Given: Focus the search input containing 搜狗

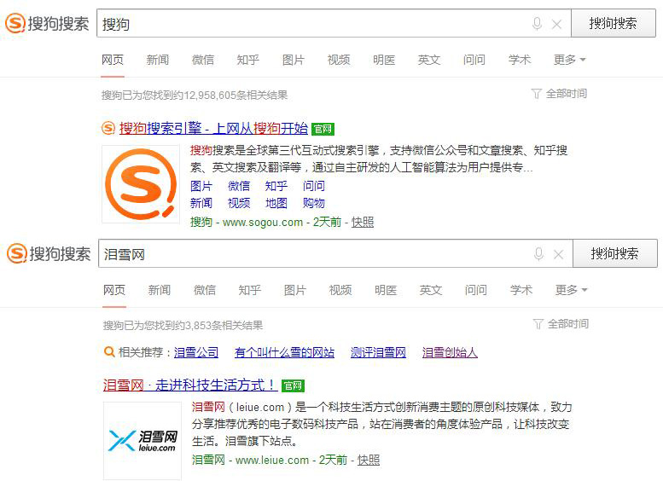Looking at the screenshot, I should pos(334,23).
